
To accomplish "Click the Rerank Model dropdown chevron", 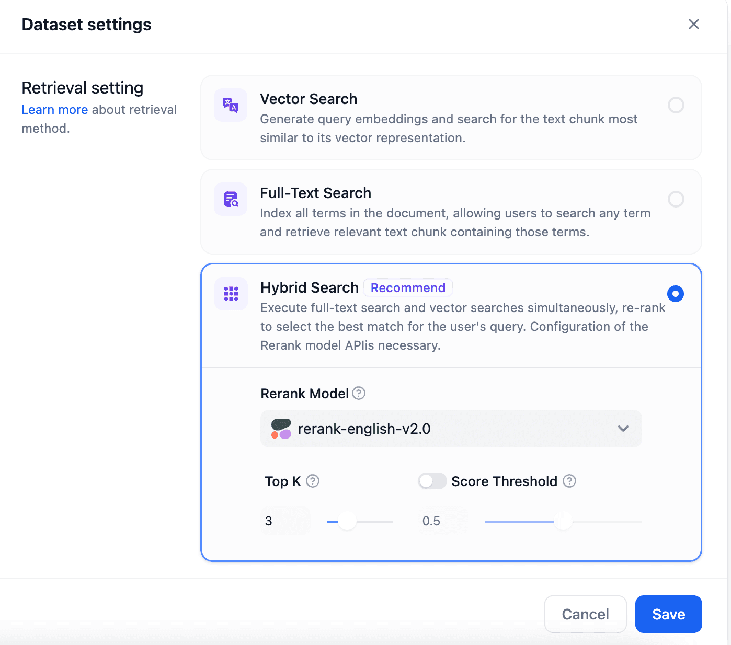I will tap(623, 429).
